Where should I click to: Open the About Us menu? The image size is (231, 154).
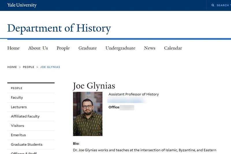point(38,48)
